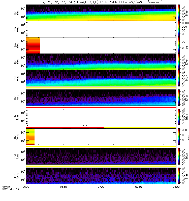The width and height of the screenshot is (189, 201).
Task: Select the 'tha ions' axis label
Action: coord(16,97)
